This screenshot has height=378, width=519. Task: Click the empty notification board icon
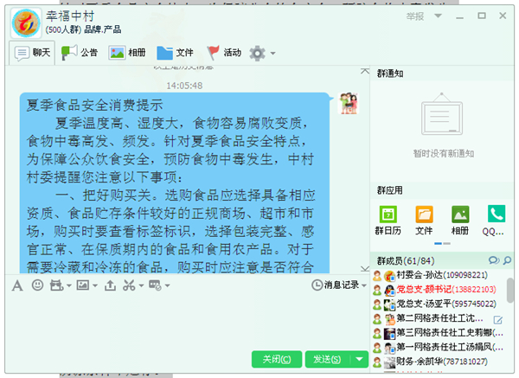click(442, 114)
